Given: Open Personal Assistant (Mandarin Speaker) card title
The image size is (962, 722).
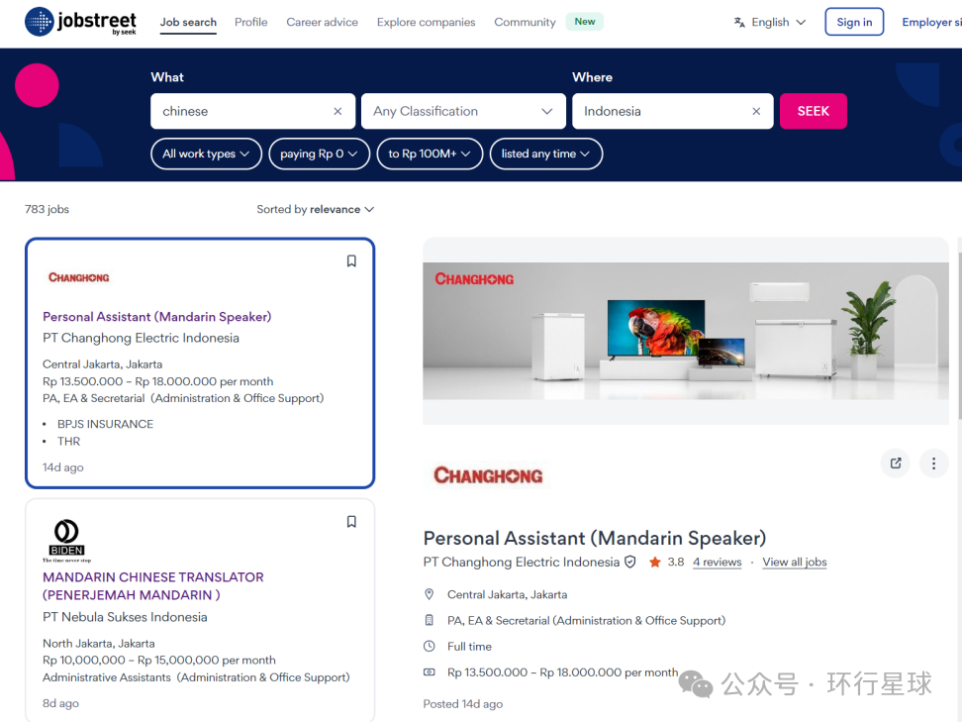Looking at the screenshot, I should coord(157,317).
